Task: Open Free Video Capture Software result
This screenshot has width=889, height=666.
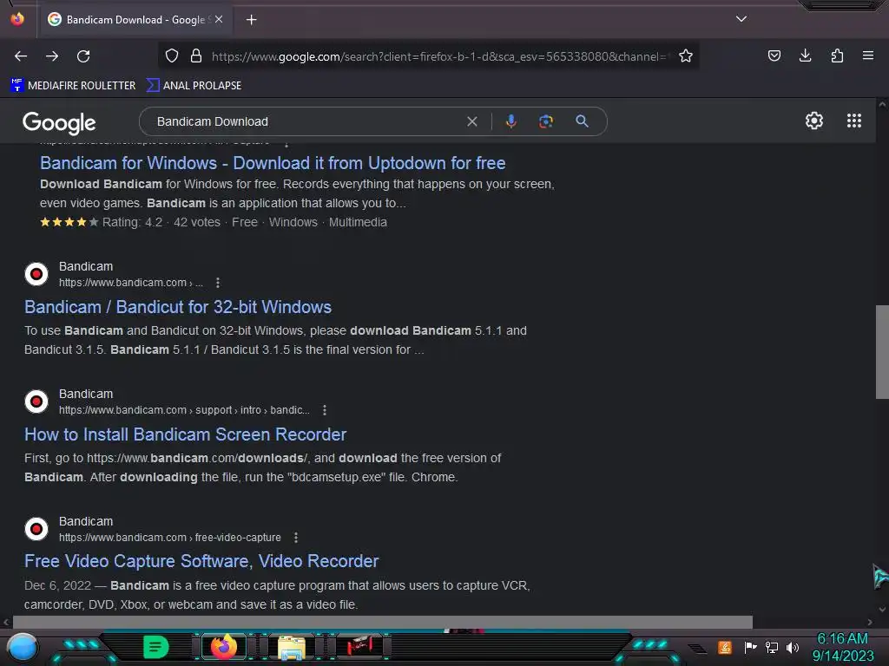Action: pos(201,561)
